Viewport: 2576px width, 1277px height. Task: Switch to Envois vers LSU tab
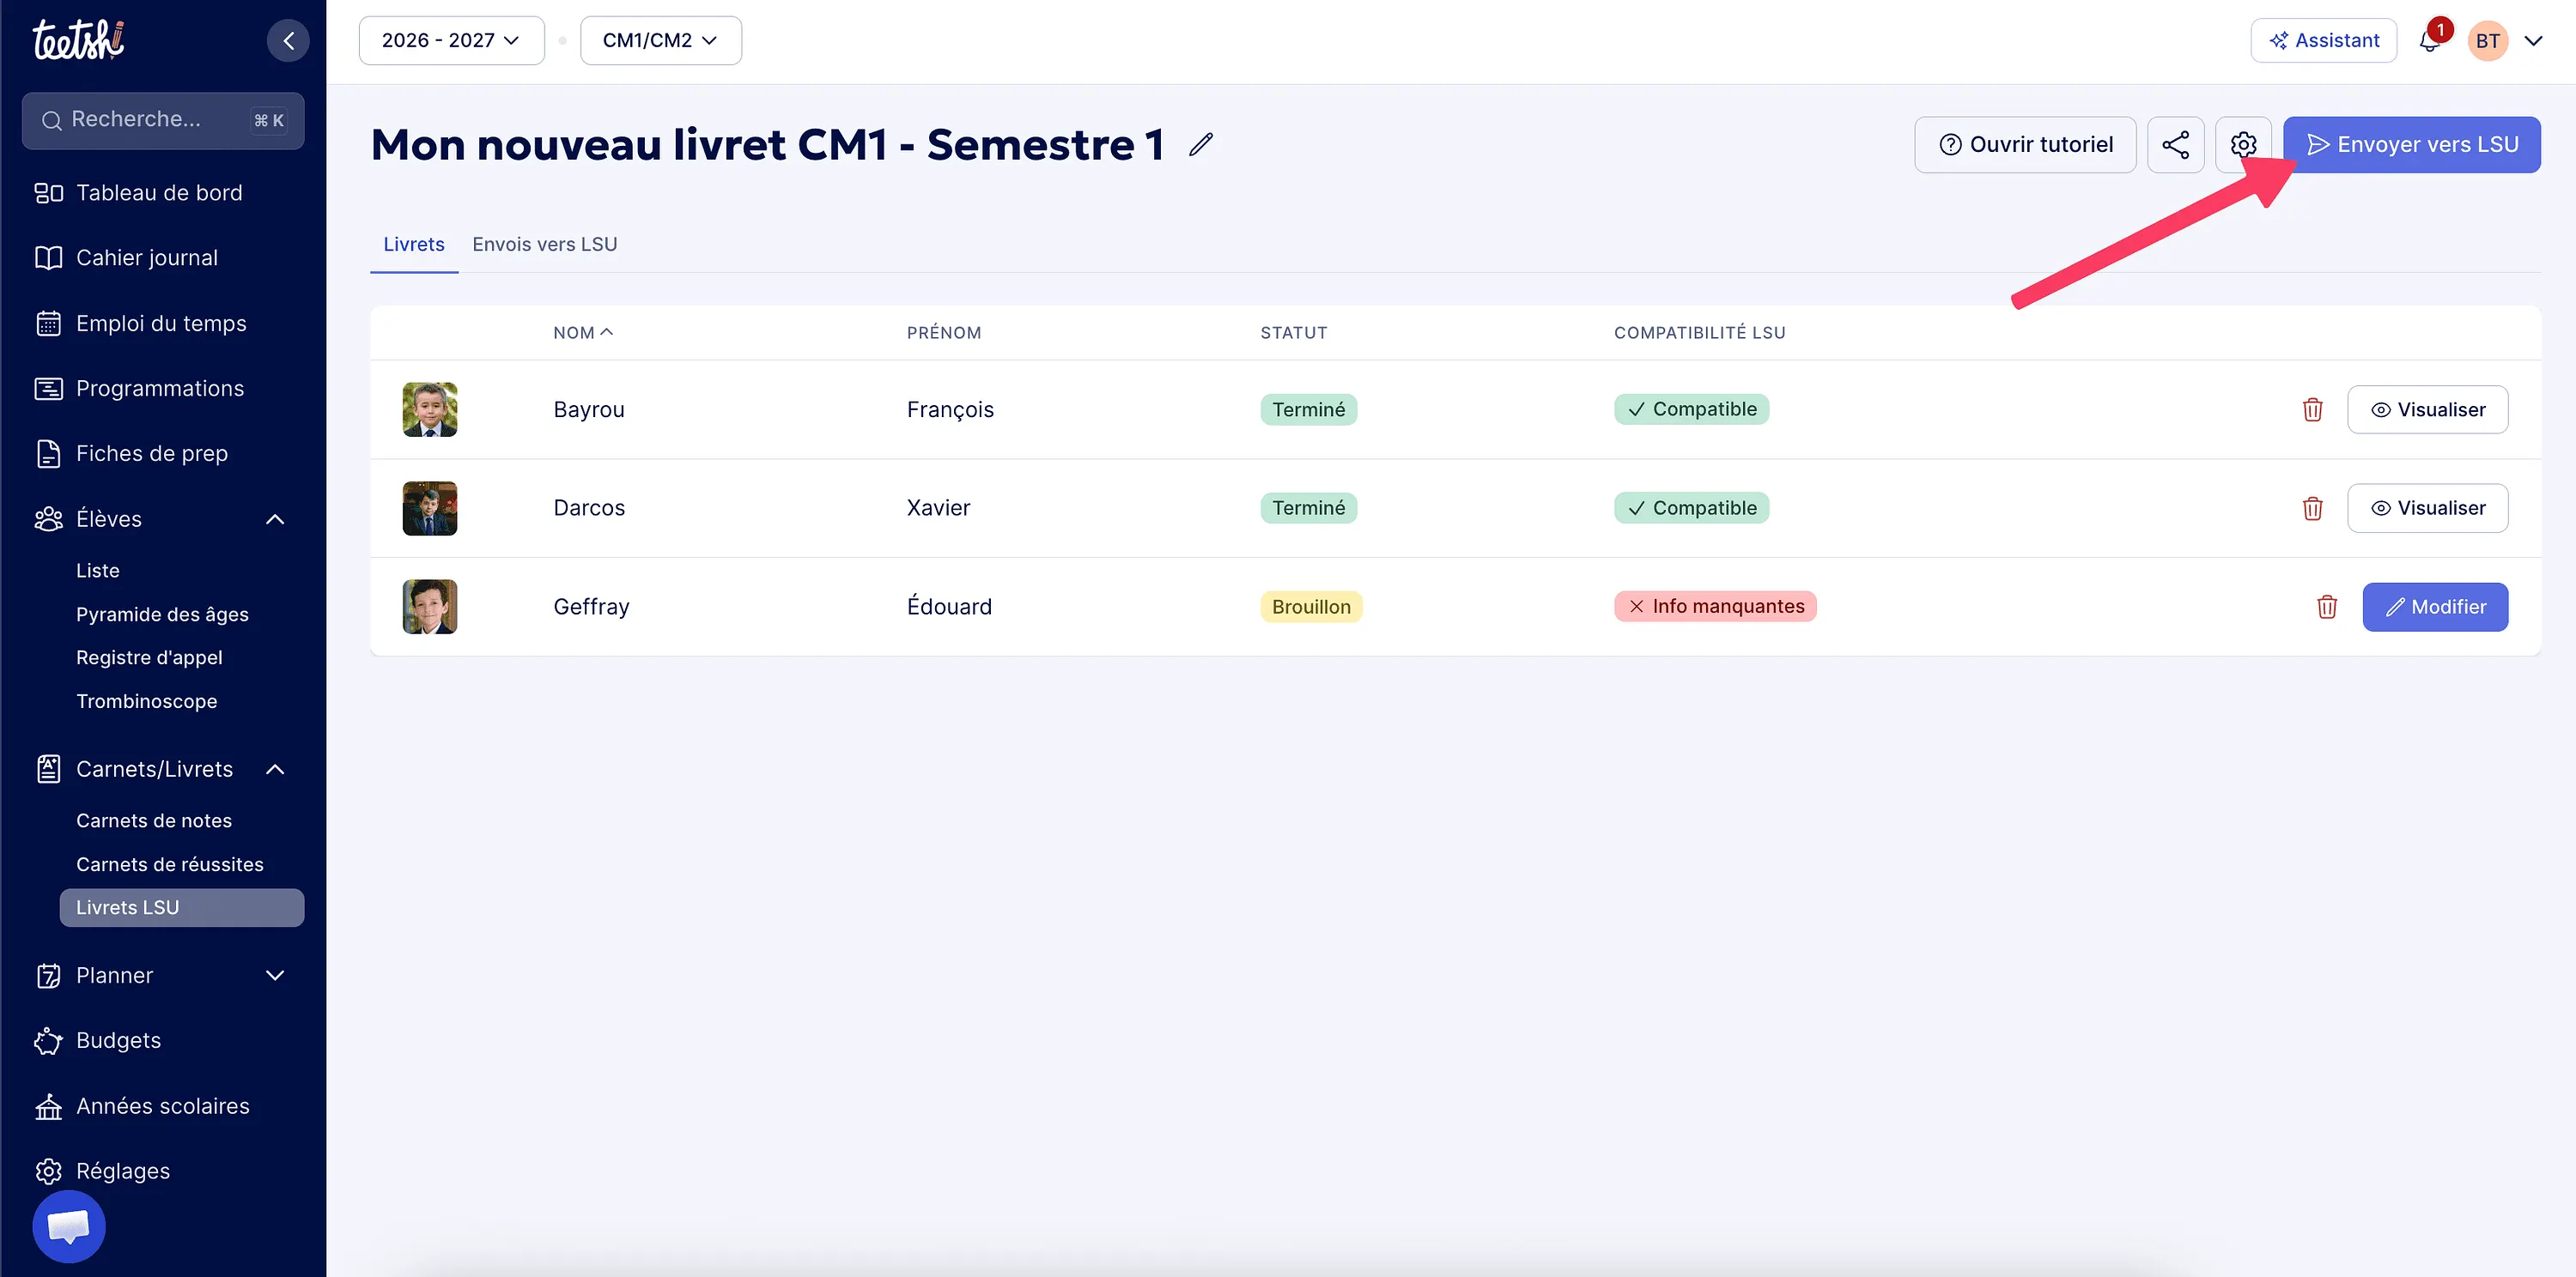(x=544, y=245)
